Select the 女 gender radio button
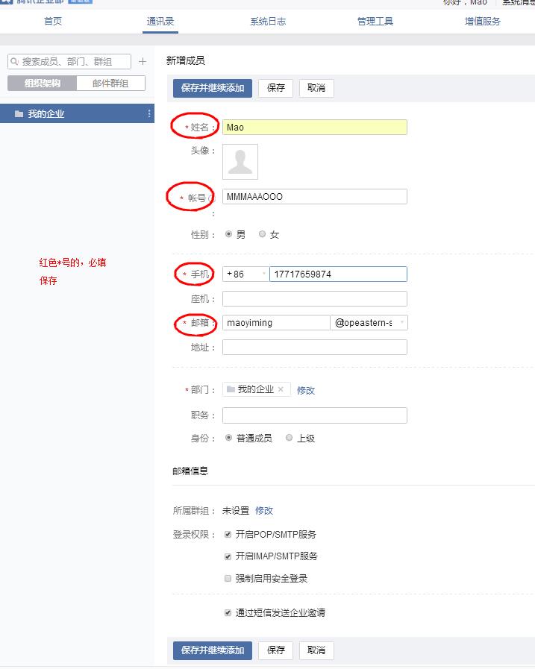This screenshot has width=535, height=669. tap(262, 234)
